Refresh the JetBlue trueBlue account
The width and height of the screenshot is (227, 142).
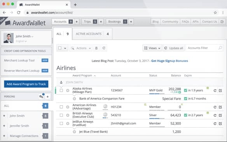(x=215, y=124)
